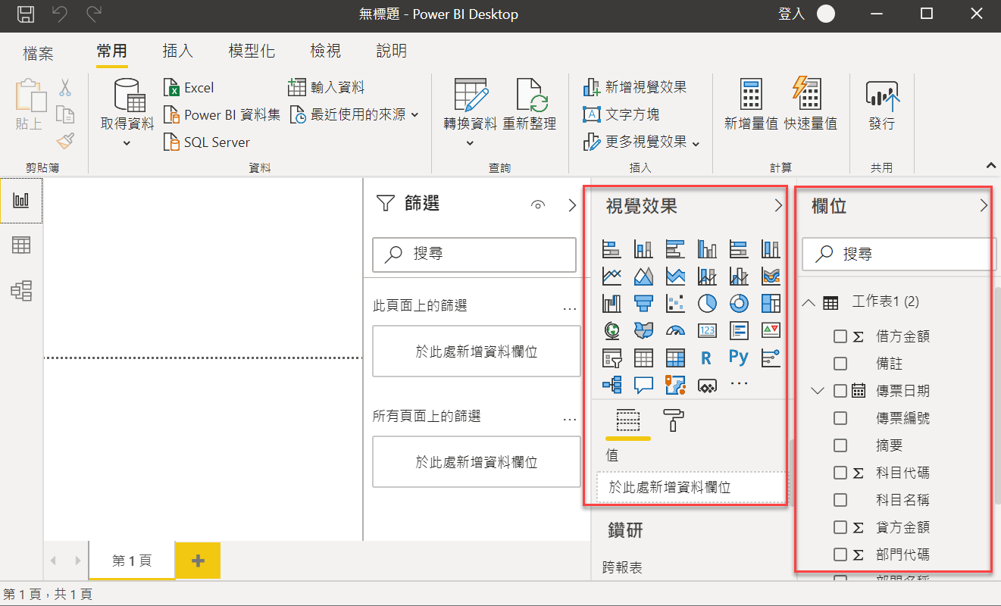Choose the clustered bar chart visual
The image size is (1001, 606).
[x=675, y=248]
